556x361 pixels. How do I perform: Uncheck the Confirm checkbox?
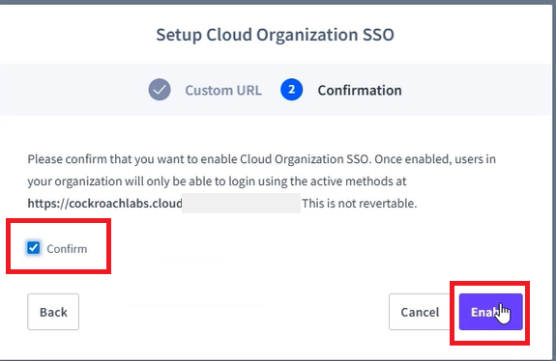click(33, 248)
